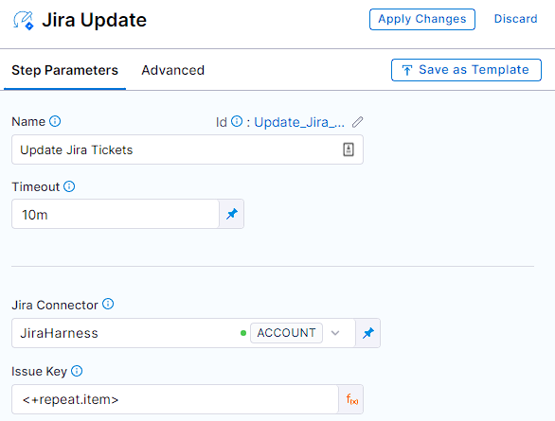Click the Timeout info icon
Viewport: 555px width, 421px height.
point(69,186)
